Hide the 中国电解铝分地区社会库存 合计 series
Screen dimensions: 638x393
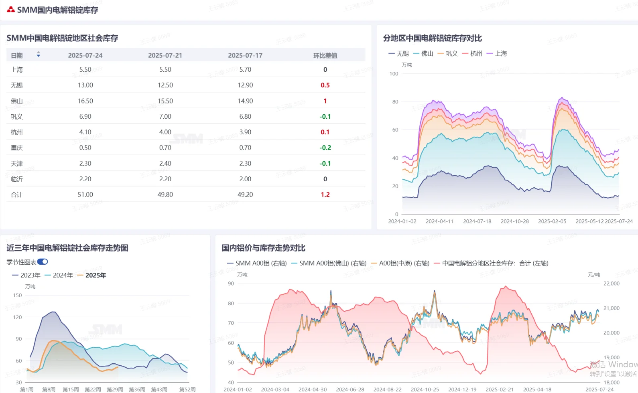pos(491,263)
